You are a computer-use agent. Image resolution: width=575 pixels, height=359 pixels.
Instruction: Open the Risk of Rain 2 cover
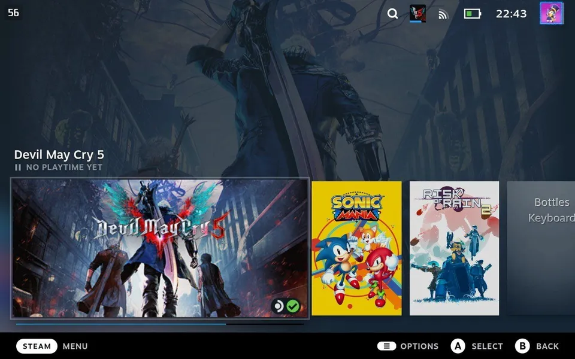[x=455, y=248]
